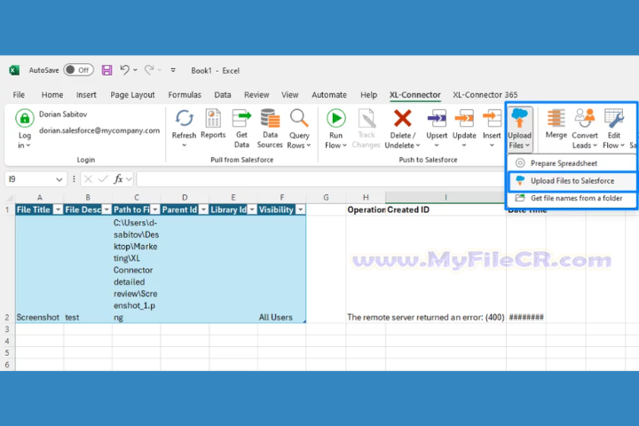The height and width of the screenshot is (426, 639).
Task: Select Get file names from a folder
Action: pyautogui.click(x=572, y=199)
